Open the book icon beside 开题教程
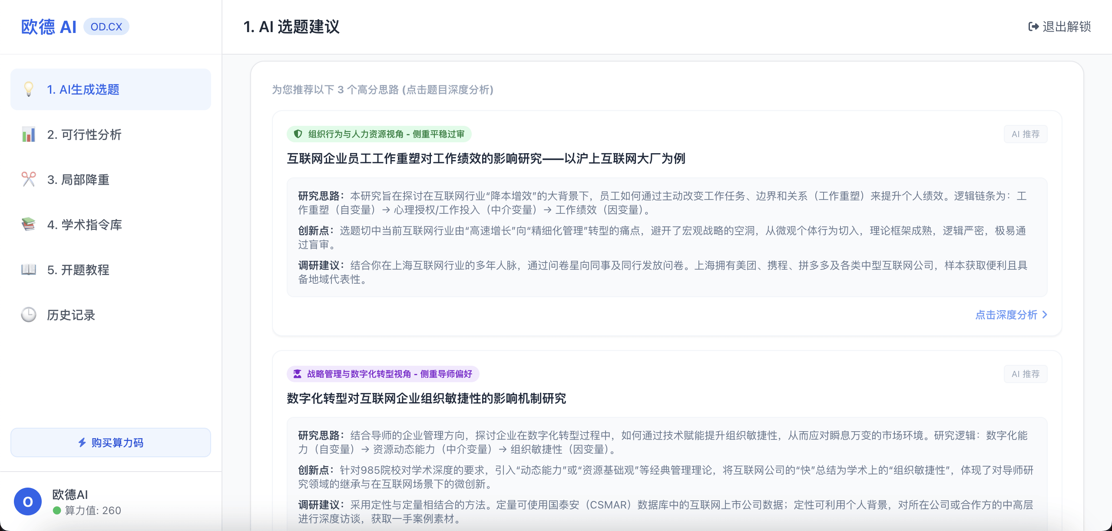Screen dimensions: 1112x531 tap(28, 270)
